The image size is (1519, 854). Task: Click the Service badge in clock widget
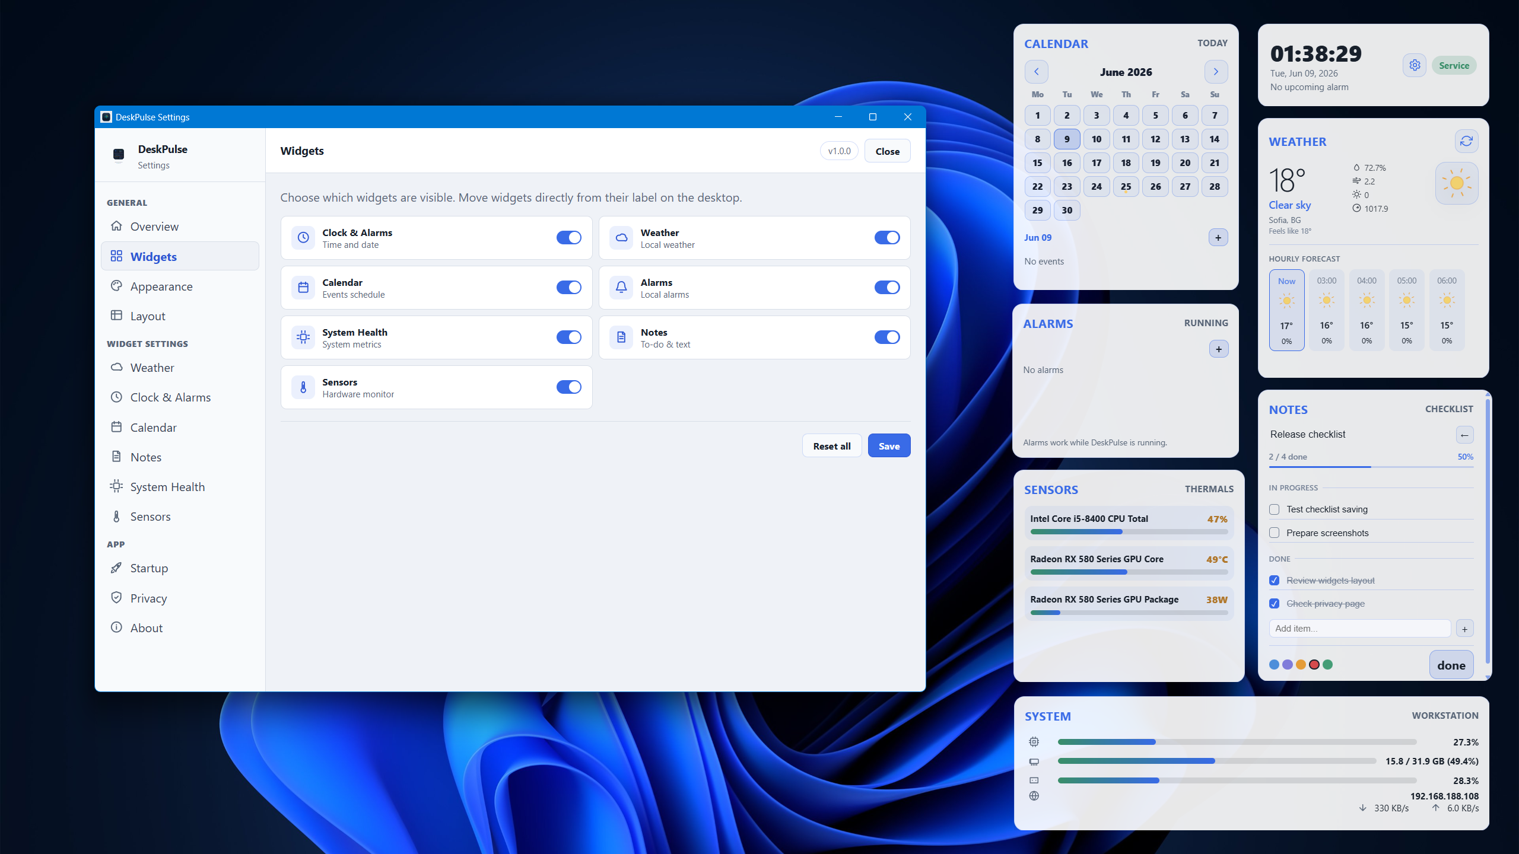(1454, 65)
